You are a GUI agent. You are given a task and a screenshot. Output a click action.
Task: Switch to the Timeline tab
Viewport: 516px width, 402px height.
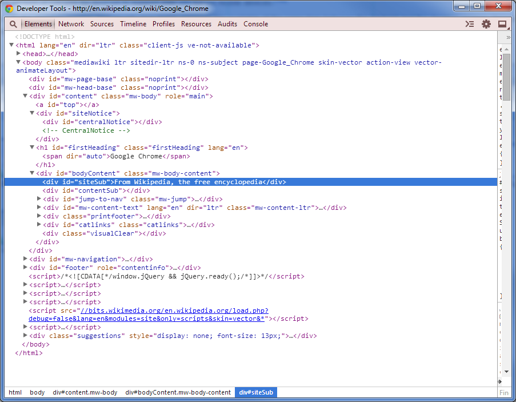(x=133, y=24)
